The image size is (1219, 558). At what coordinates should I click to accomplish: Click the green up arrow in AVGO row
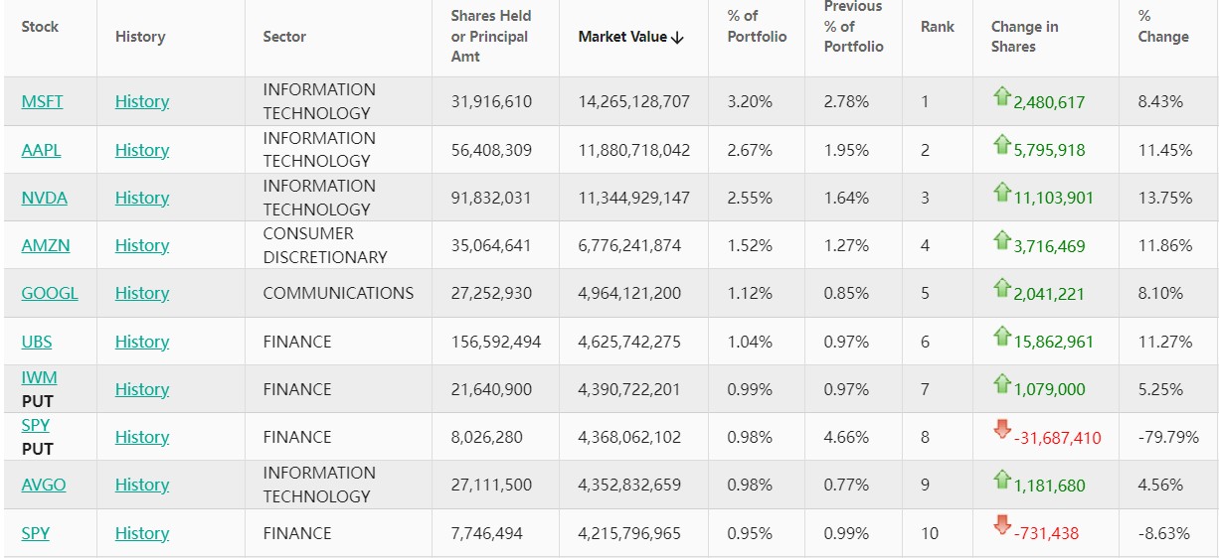point(1001,481)
